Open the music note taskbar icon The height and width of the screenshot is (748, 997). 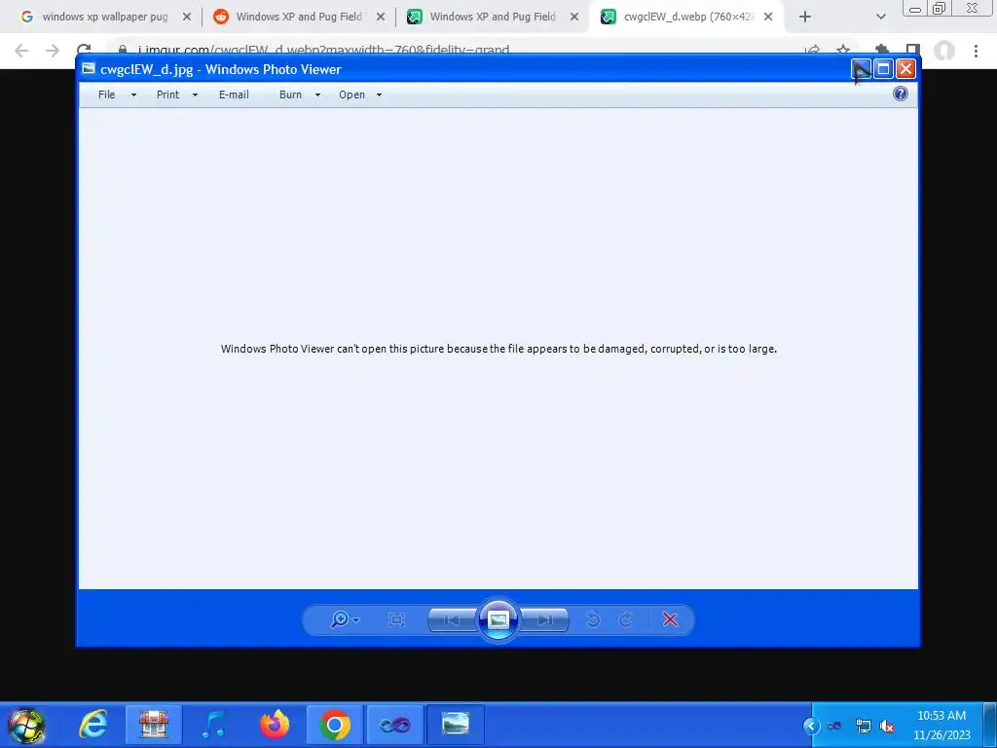[x=213, y=725]
